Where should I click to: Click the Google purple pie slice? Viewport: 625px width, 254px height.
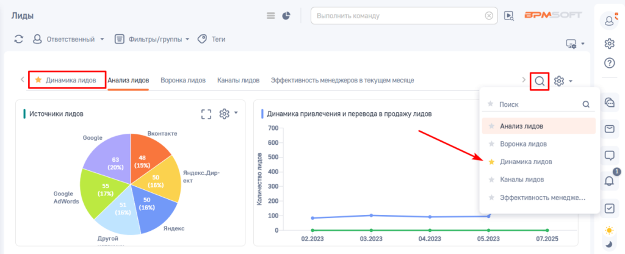click(x=112, y=156)
